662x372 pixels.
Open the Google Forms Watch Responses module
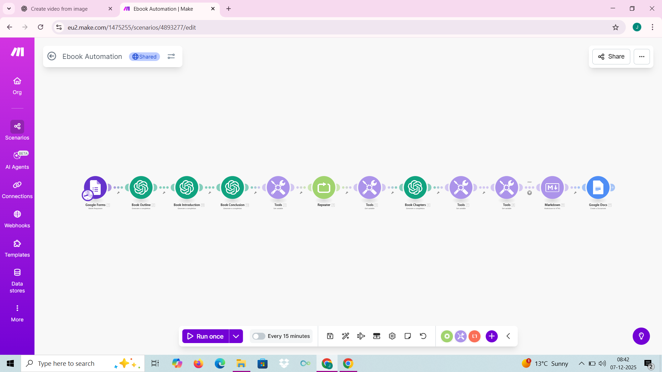96,188
